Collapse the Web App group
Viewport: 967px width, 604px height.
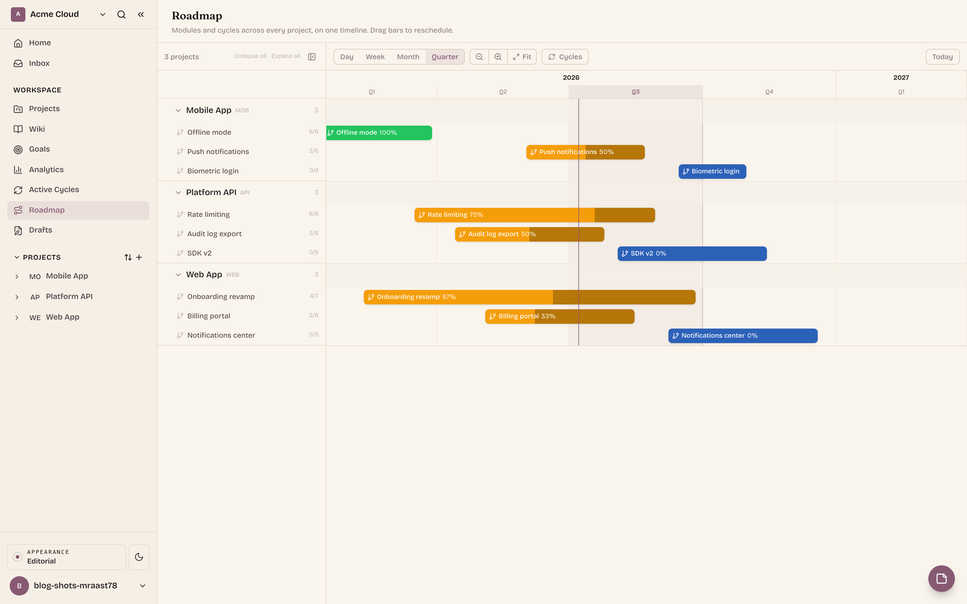(178, 275)
